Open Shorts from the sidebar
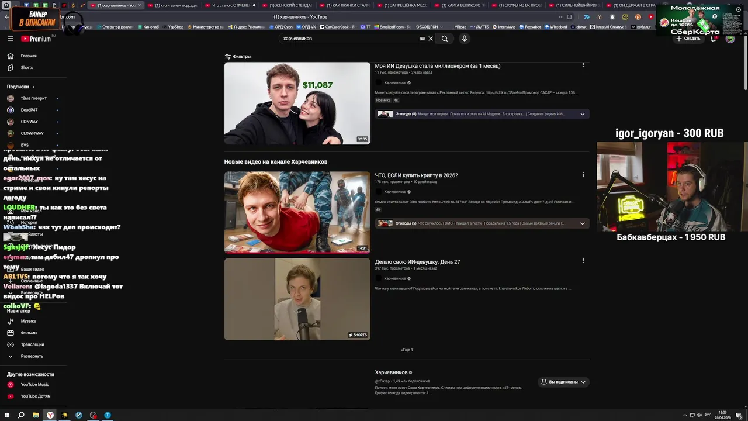 click(27, 68)
